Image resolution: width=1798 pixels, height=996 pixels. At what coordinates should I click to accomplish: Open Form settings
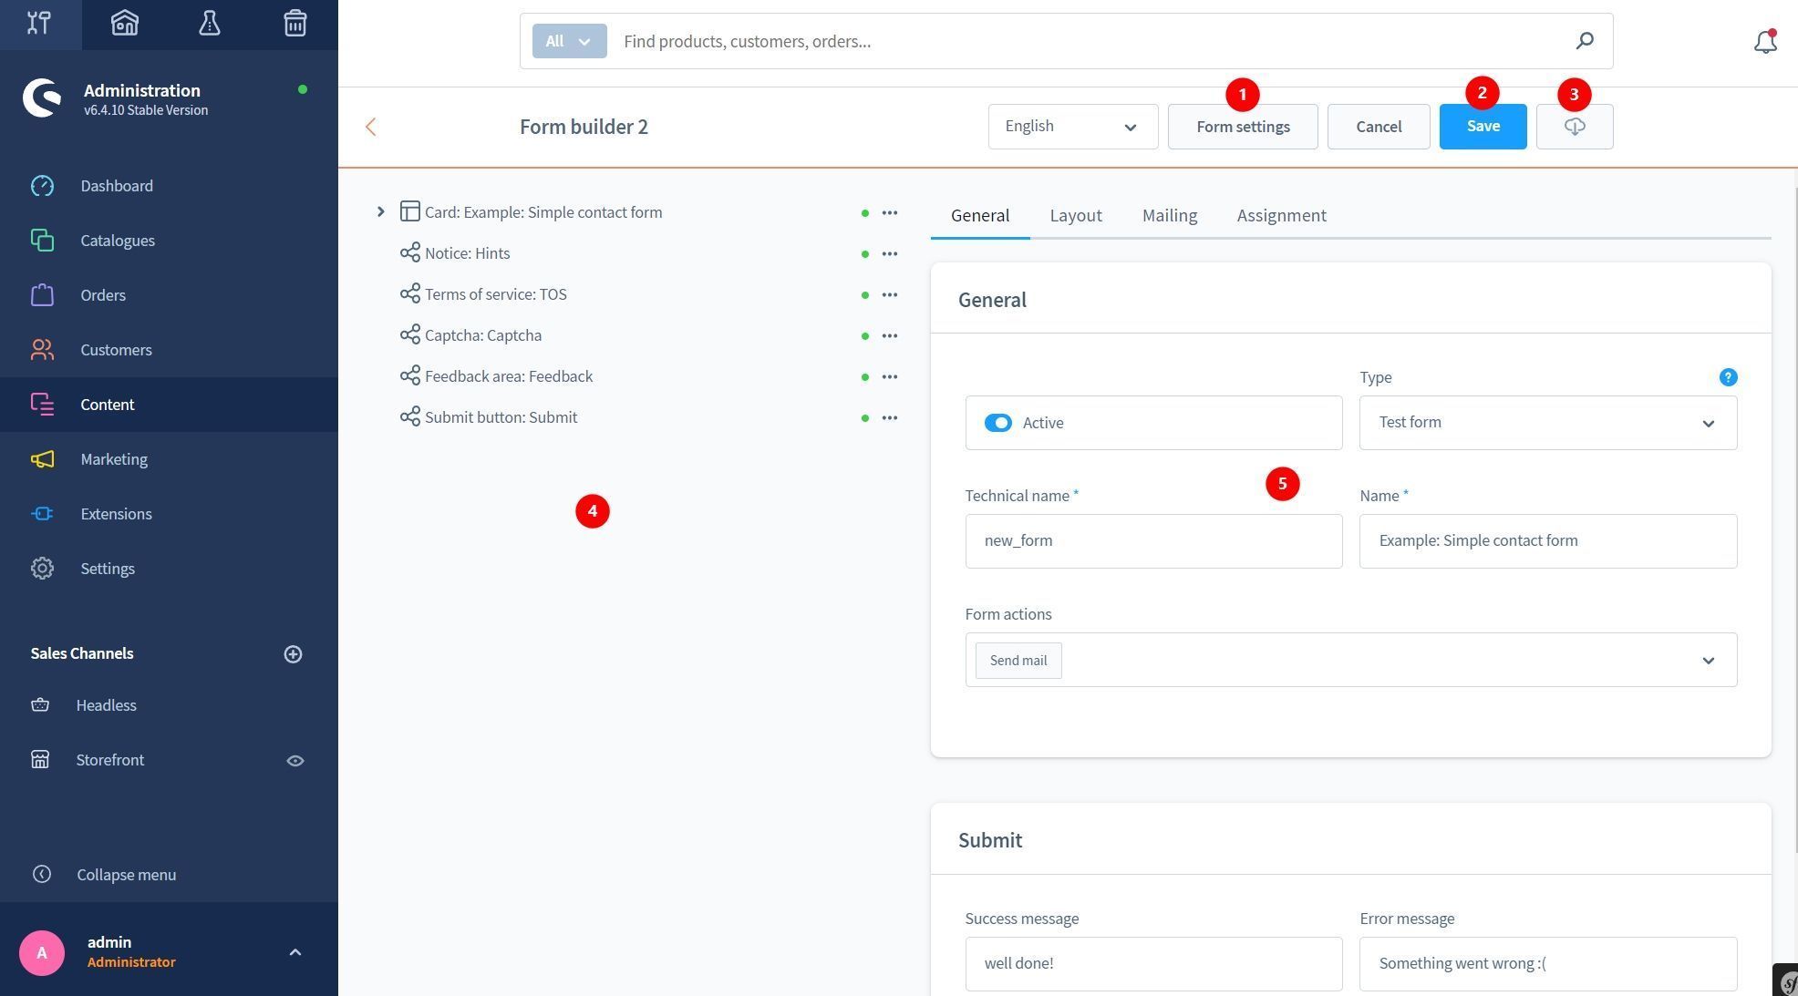pyautogui.click(x=1242, y=127)
